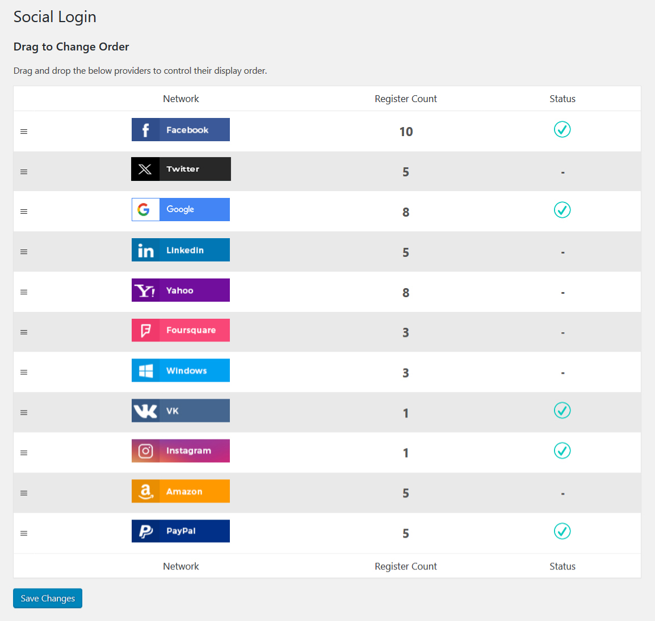This screenshot has height=621, width=655.
Task: Click the bottom Register Count footer label
Action: pyautogui.click(x=406, y=567)
